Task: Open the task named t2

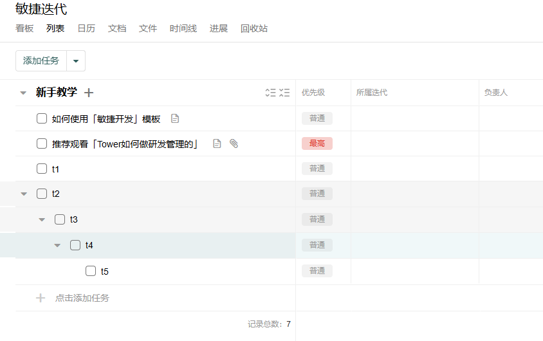Action: coord(56,194)
